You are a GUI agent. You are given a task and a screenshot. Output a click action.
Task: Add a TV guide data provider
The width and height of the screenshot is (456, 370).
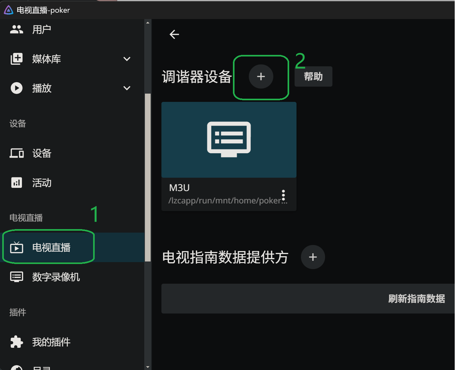(313, 257)
